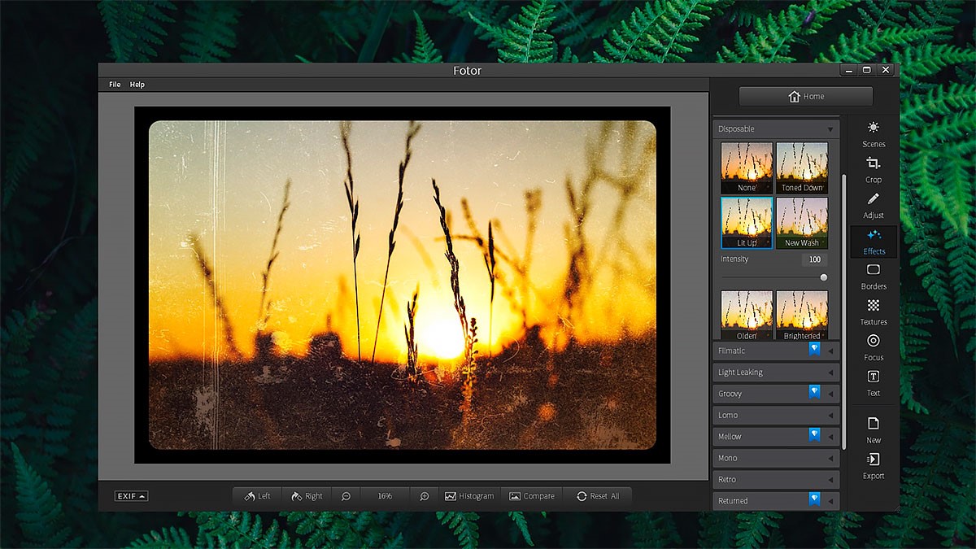Select the Crop tool

click(x=873, y=169)
